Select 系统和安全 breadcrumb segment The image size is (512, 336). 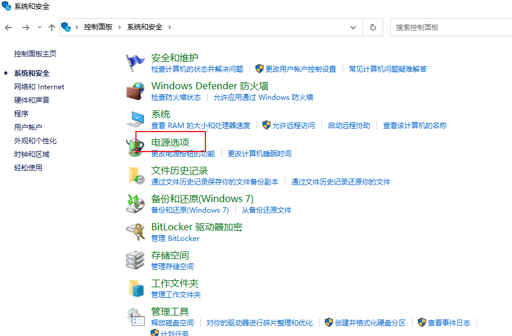[145, 27]
